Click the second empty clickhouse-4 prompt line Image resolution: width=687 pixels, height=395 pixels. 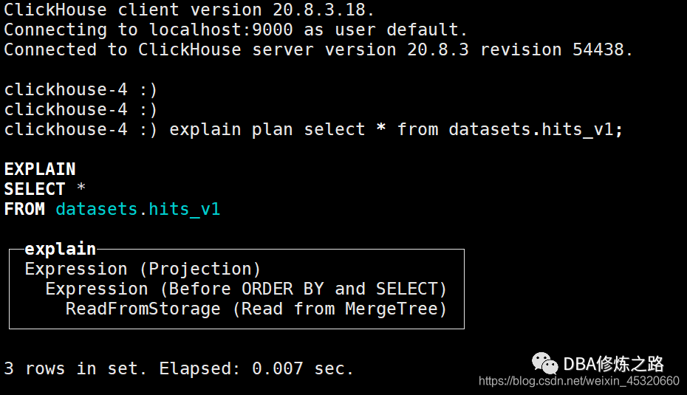(81, 109)
